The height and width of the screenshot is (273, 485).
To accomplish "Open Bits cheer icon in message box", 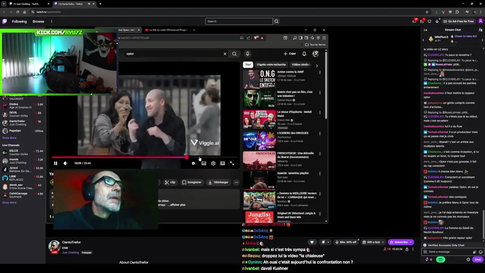I will 474,252.
